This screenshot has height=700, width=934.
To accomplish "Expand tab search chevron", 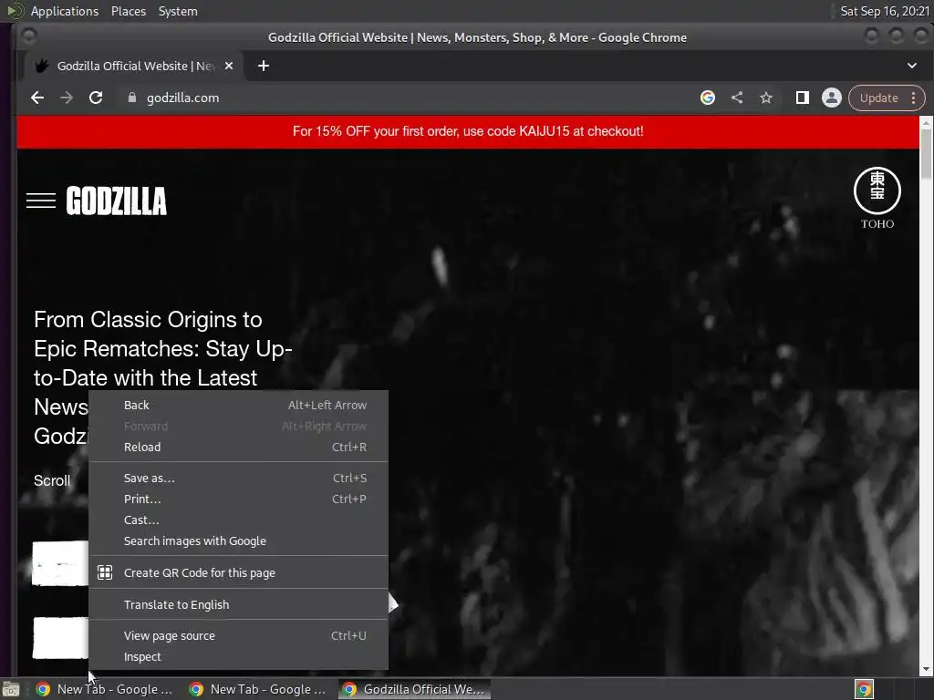I will pyautogui.click(x=912, y=66).
